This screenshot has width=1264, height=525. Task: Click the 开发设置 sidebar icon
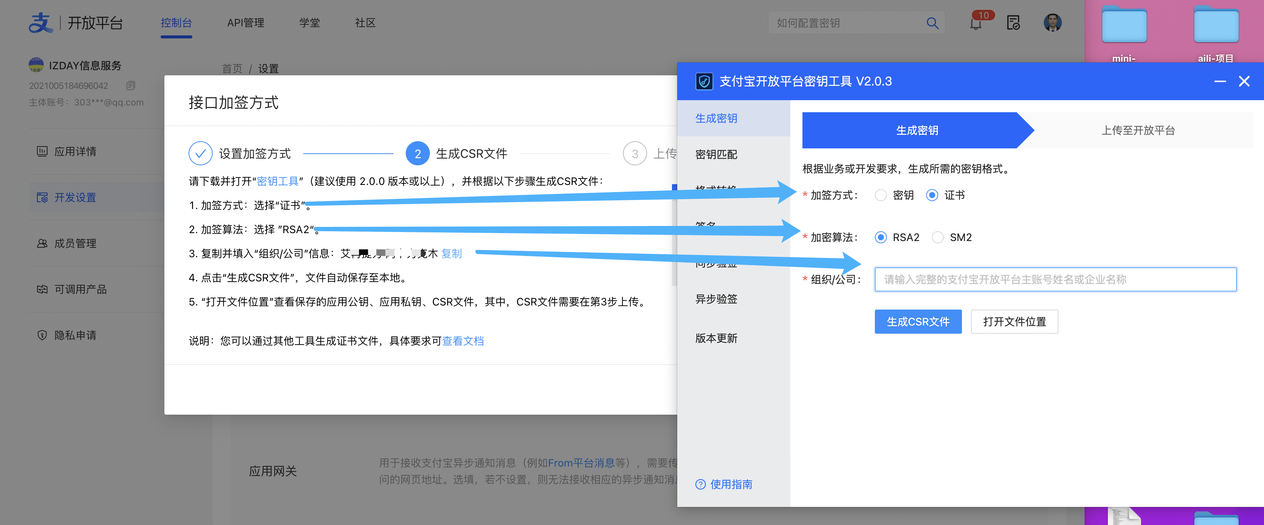(x=42, y=197)
